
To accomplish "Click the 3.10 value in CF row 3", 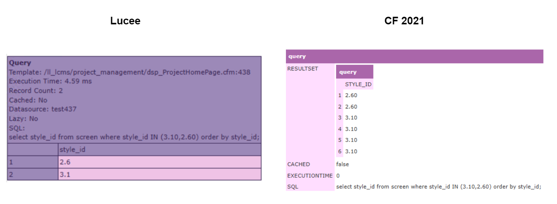I will click(x=351, y=118).
